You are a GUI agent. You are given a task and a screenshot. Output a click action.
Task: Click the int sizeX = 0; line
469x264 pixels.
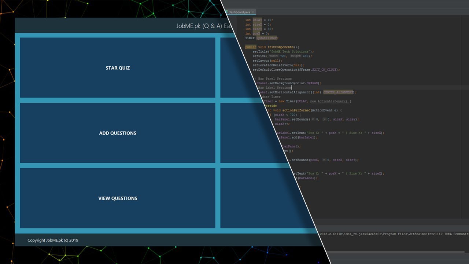coord(258,25)
